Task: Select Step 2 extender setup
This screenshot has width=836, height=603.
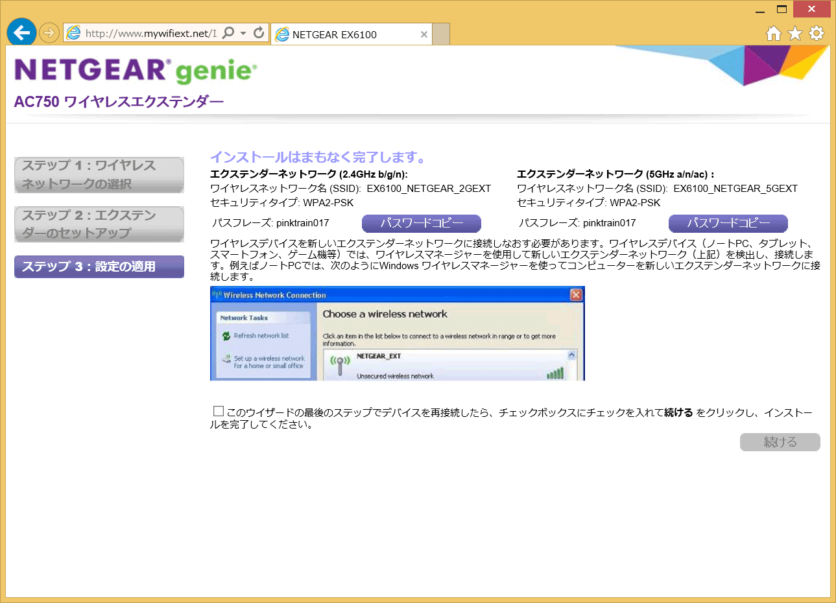Action: click(x=99, y=224)
